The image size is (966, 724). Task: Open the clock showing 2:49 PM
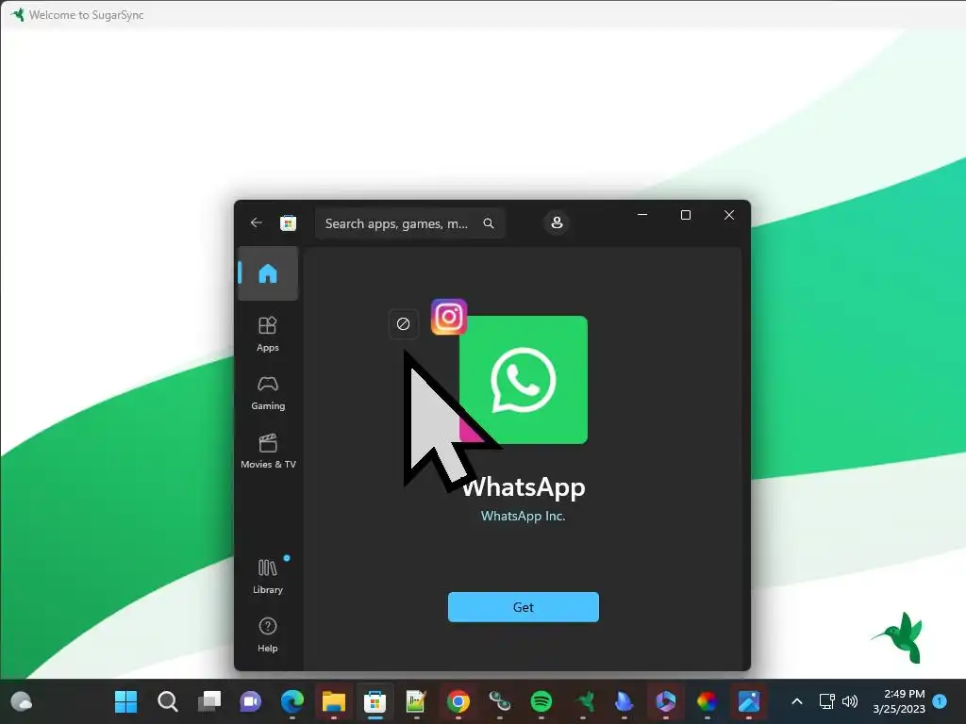[x=899, y=701]
